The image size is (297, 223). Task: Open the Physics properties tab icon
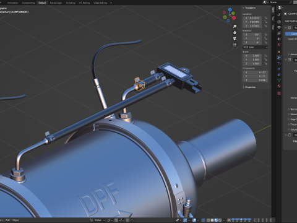coord(279,69)
